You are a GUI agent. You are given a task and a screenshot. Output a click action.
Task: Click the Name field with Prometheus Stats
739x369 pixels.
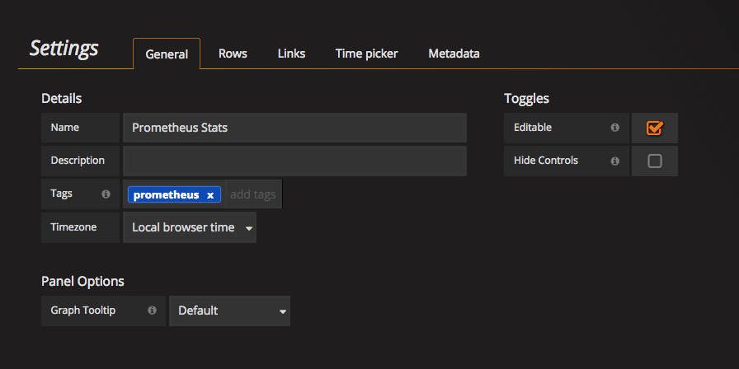pos(294,128)
